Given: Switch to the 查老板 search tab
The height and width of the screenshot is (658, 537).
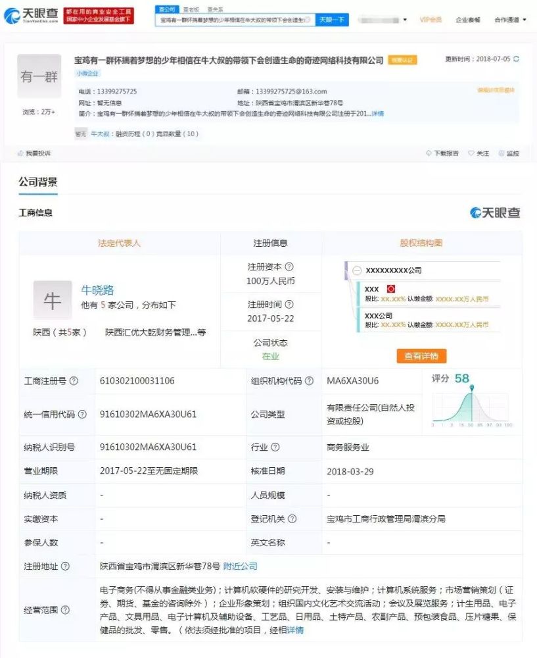Looking at the screenshot, I should [191, 9].
